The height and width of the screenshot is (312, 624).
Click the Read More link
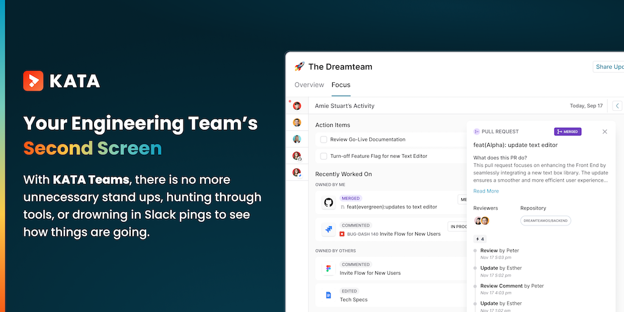(x=486, y=191)
